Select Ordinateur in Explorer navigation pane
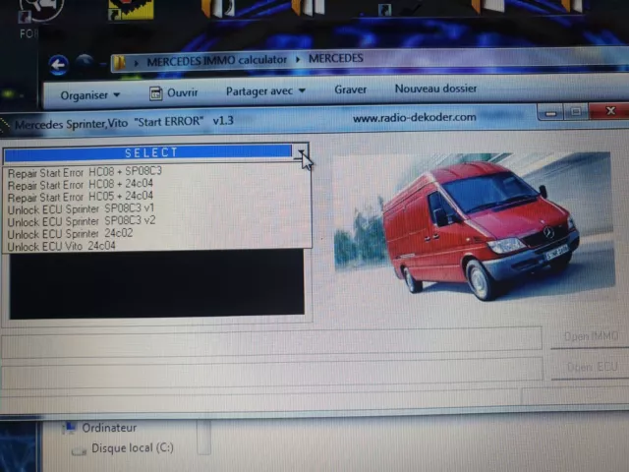Viewport: 629px width, 472px height. click(109, 428)
